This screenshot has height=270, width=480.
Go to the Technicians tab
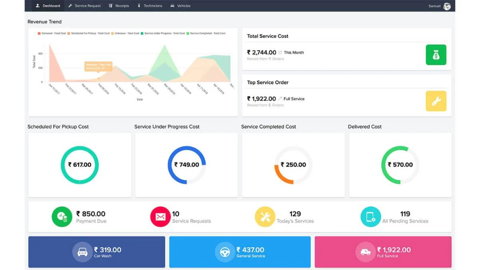click(150, 6)
